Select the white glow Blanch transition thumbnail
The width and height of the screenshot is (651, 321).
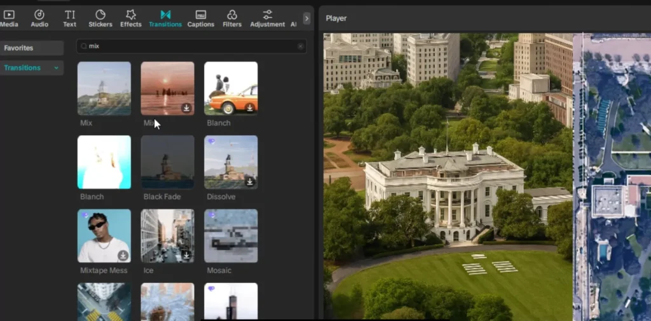tap(104, 162)
